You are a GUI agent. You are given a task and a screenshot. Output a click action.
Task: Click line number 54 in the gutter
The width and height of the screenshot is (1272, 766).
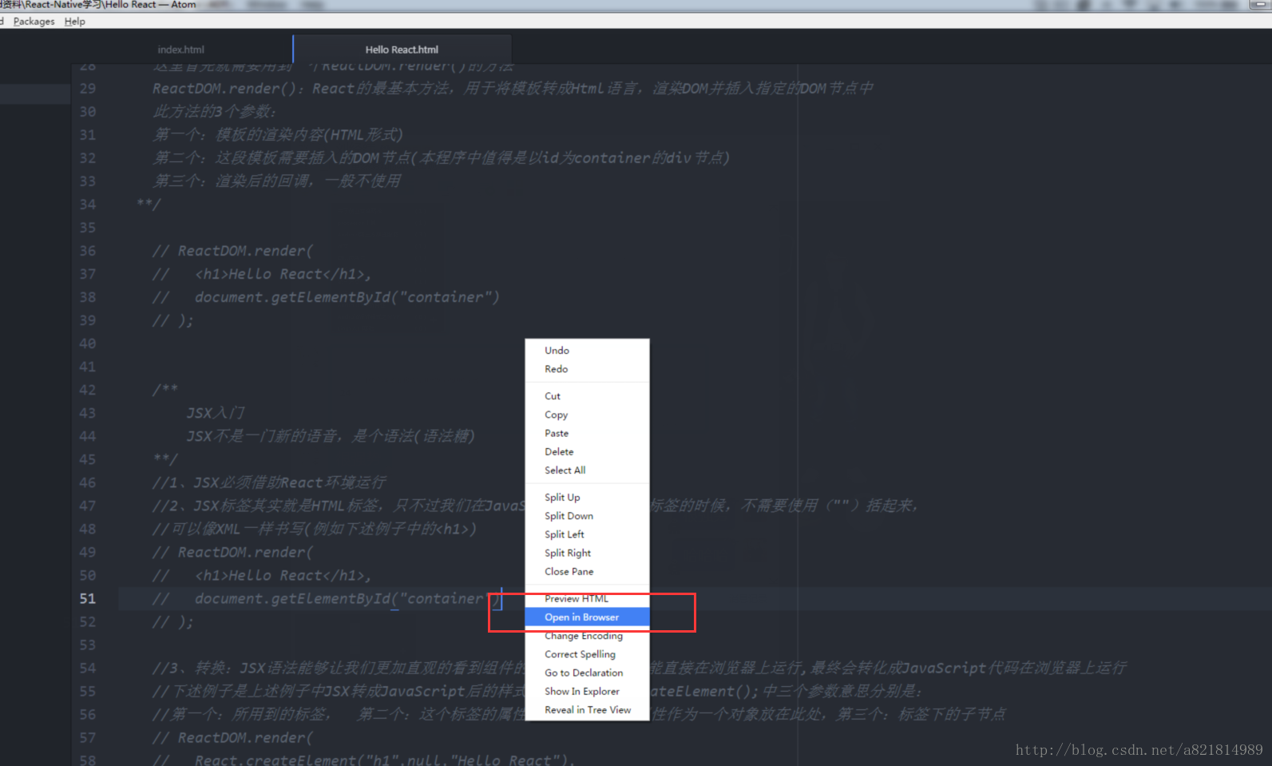(88, 668)
